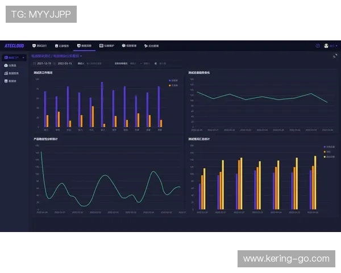Viewport: 341px width, 273px height.
Task: Expand the sidebar project dropdown at top
Action: pos(14,57)
